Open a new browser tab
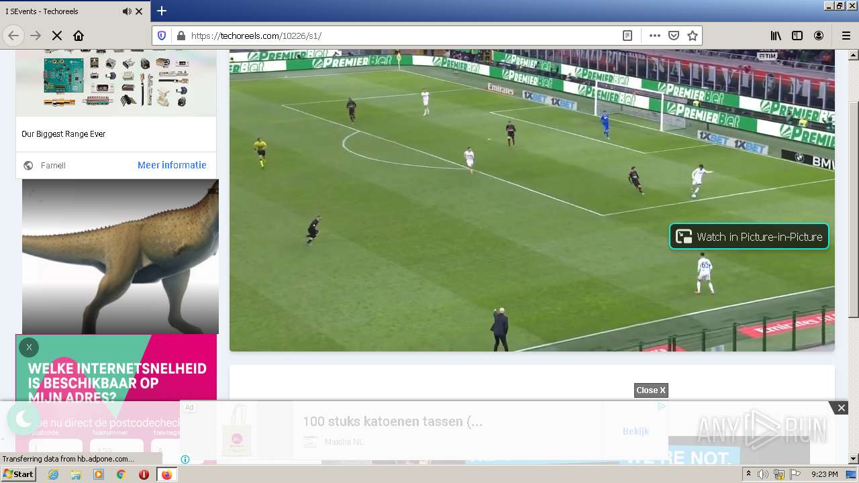The image size is (859, 483). tap(161, 11)
